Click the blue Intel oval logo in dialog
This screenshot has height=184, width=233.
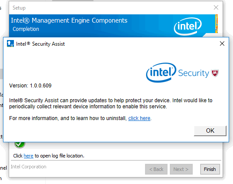(x=161, y=73)
